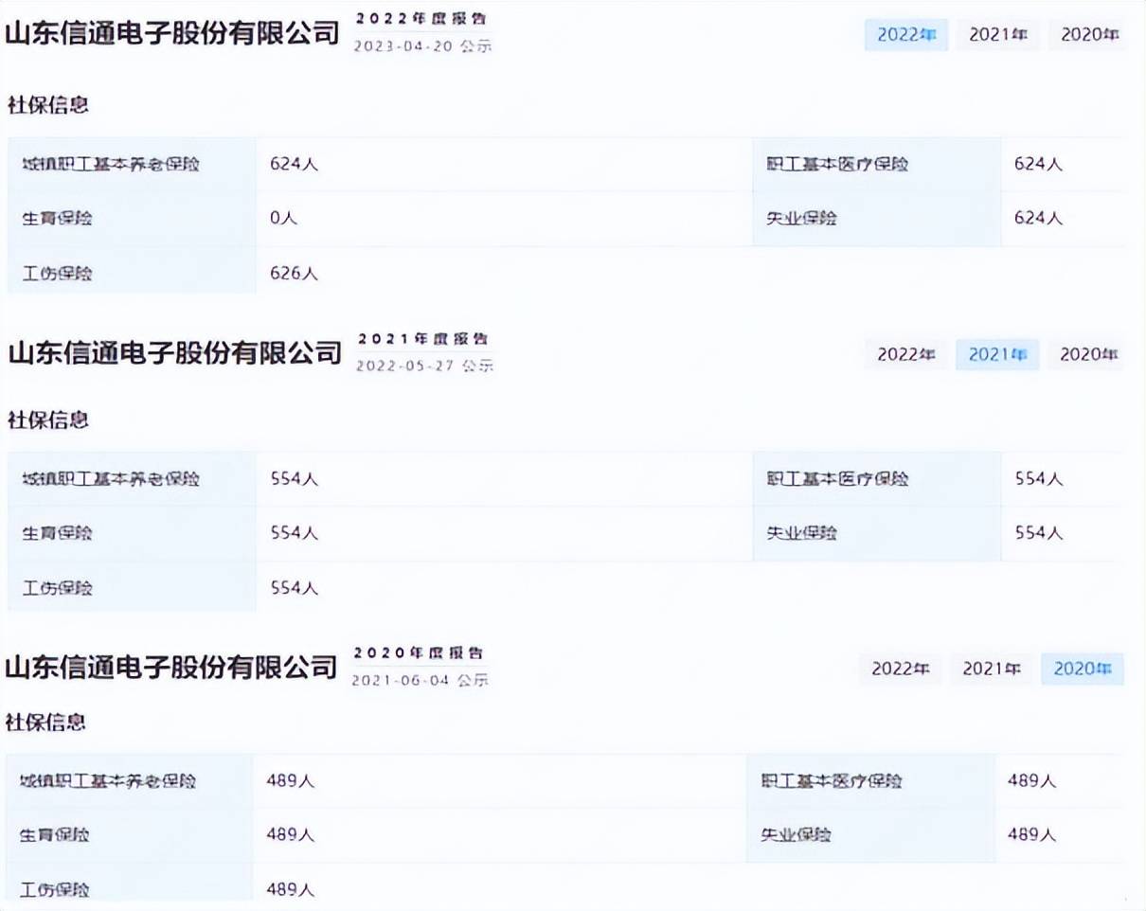Viewport: 1146px width, 911px height.
Task: Click 489人 value next to 工伤保险
Action: coord(290,890)
